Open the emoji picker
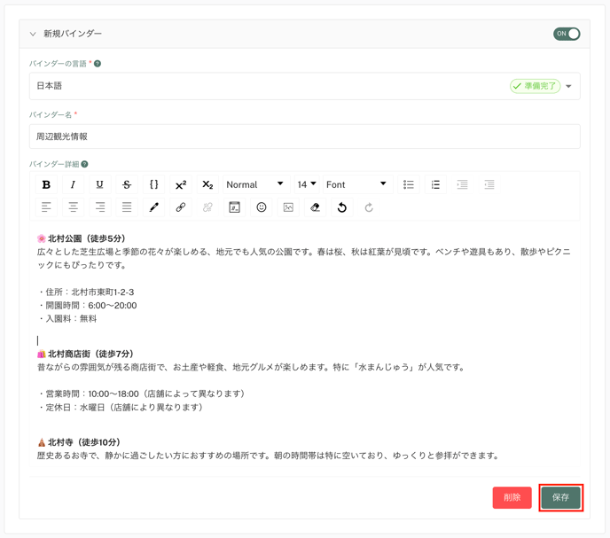 coord(262,207)
